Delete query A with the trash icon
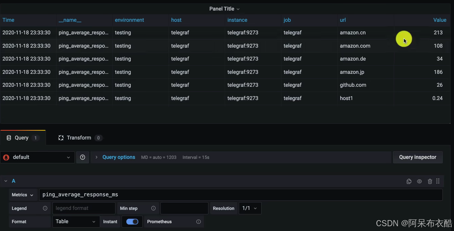Image resolution: width=454 pixels, height=231 pixels. pyautogui.click(x=430, y=181)
